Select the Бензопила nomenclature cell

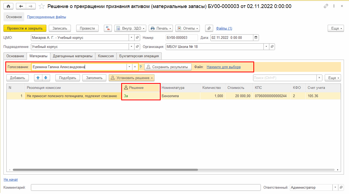tap(180, 96)
